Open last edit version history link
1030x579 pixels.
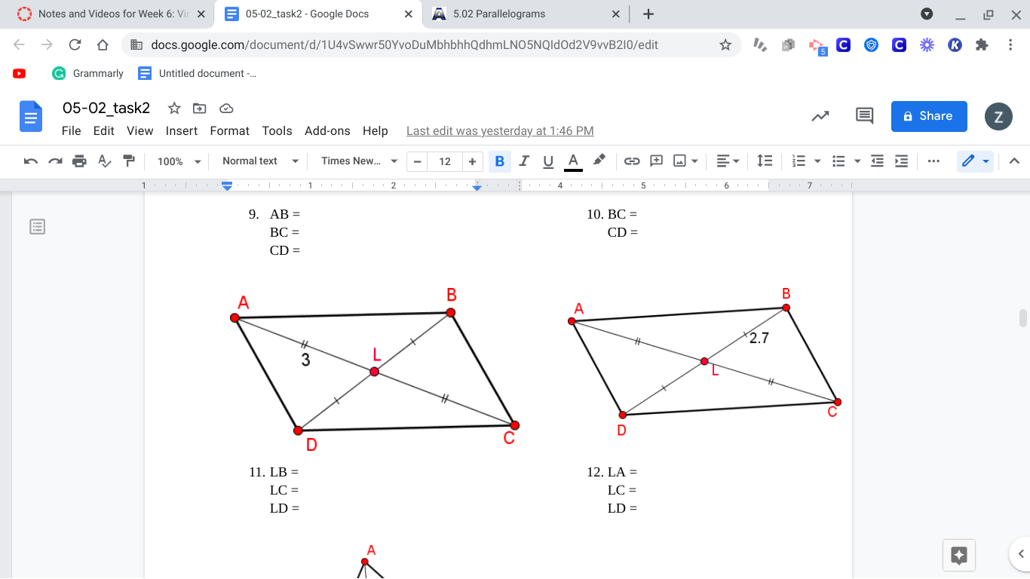[x=500, y=130]
